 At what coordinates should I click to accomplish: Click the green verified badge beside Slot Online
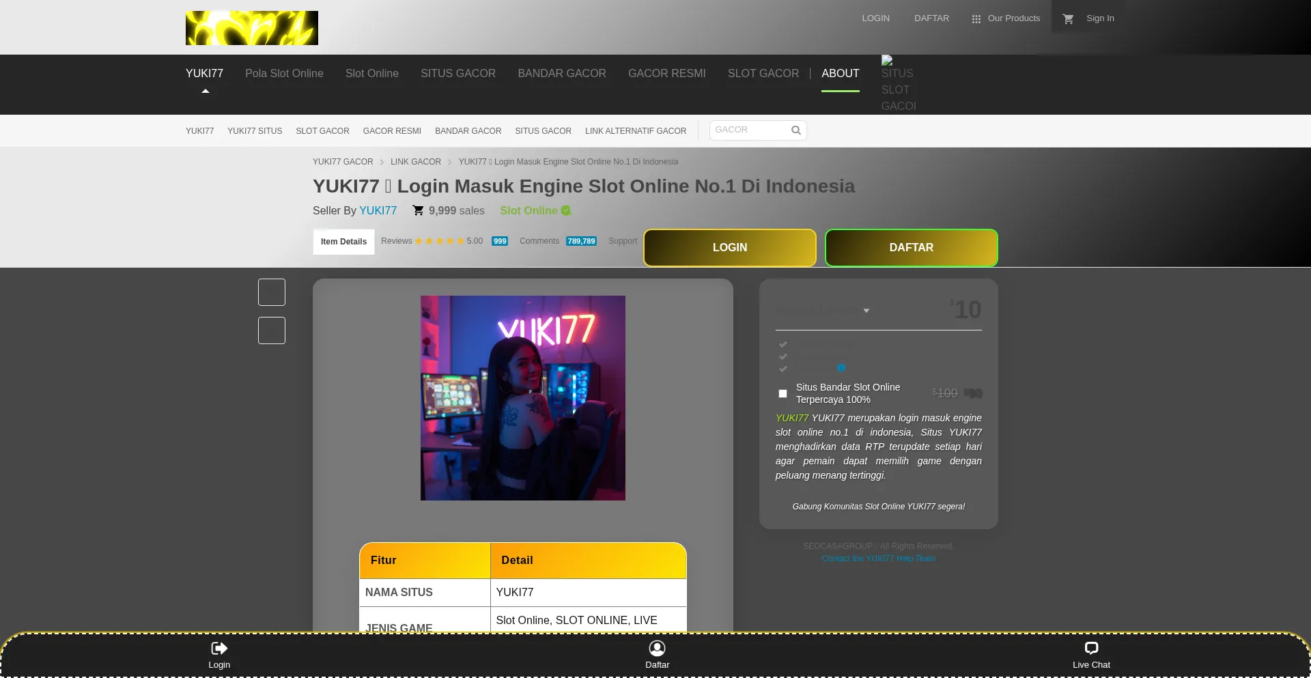[x=566, y=211]
